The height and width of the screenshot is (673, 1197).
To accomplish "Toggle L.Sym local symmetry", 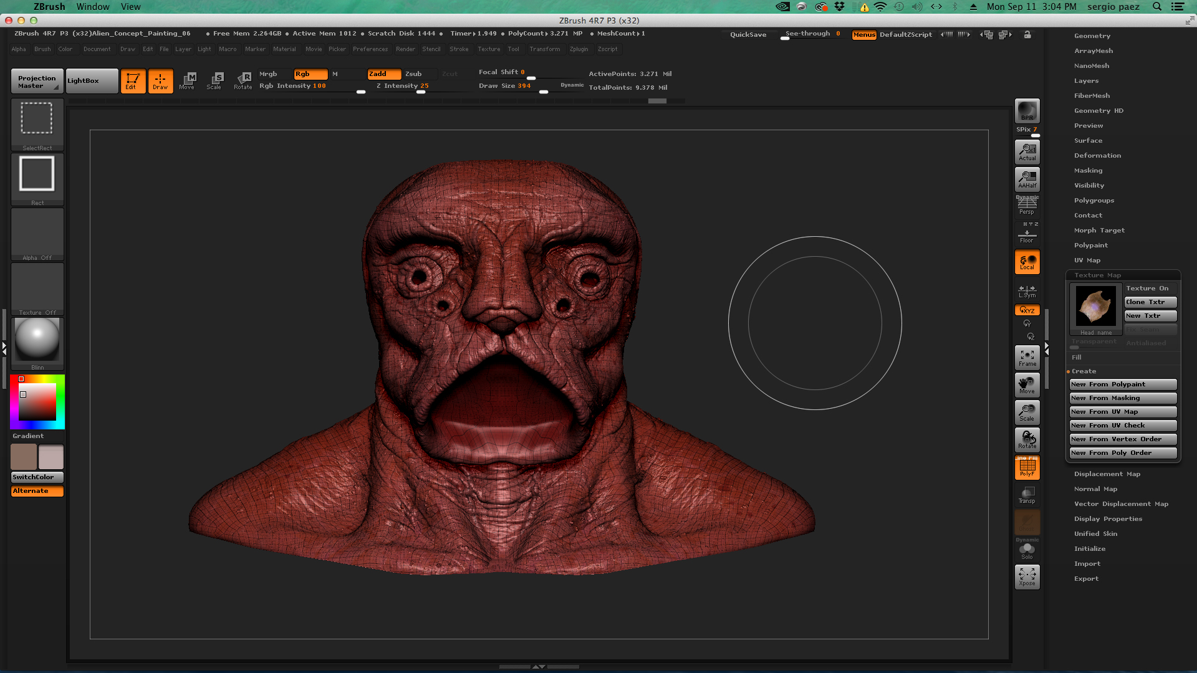I will click(x=1027, y=291).
